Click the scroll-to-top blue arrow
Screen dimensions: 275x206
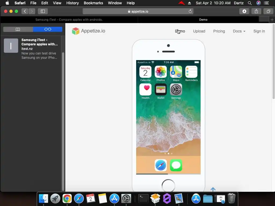pyautogui.click(x=213, y=189)
